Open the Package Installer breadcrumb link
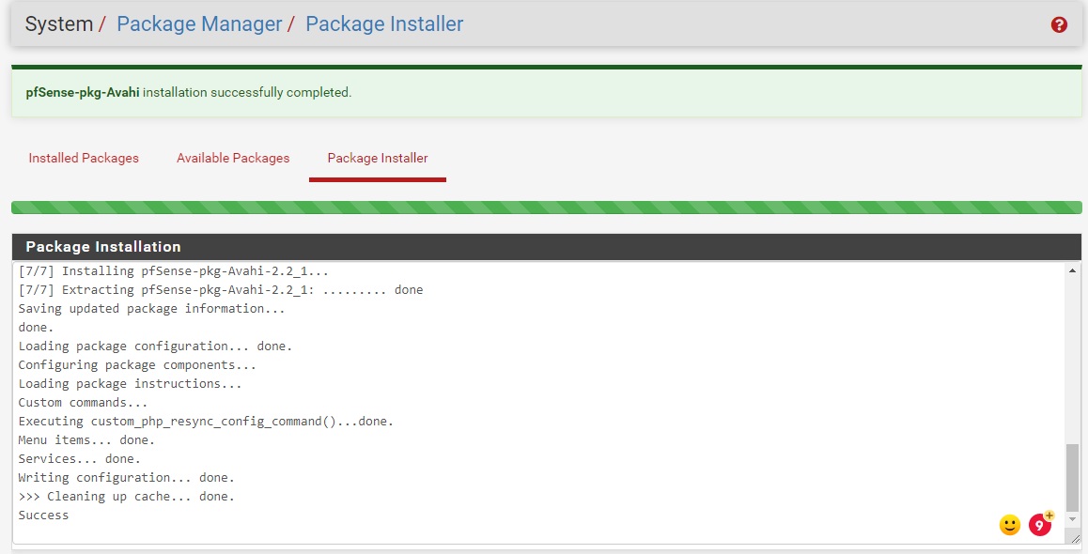Image resolution: width=1088 pixels, height=554 pixels. [x=384, y=23]
